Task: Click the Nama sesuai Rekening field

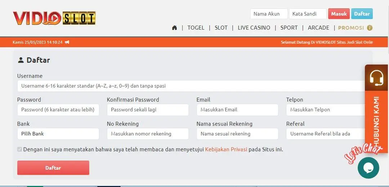Action: (237, 134)
